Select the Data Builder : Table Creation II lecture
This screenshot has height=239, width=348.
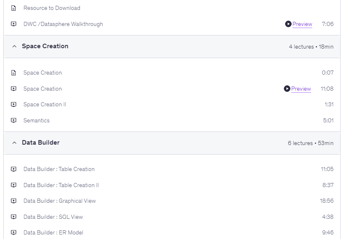point(61,185)
